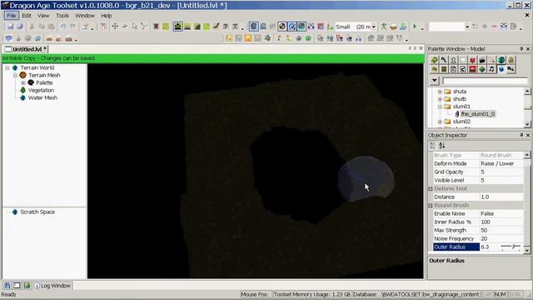Click the Object Inspector alphabetical sort icon
This screenshot has width=533, height=300.
(442, 146)
